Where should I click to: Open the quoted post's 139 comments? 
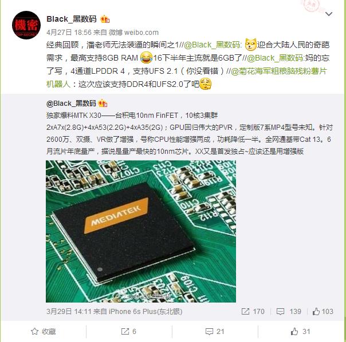(x=289, y=311)
